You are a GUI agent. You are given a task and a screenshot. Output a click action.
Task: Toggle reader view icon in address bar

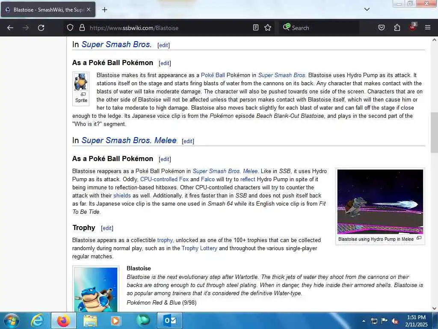point(256,27)
